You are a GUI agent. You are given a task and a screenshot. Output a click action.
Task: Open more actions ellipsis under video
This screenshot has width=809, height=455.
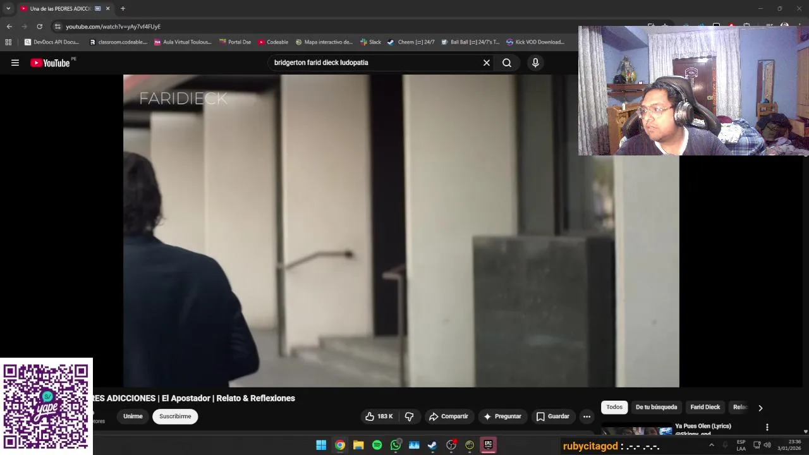point(587,416)
